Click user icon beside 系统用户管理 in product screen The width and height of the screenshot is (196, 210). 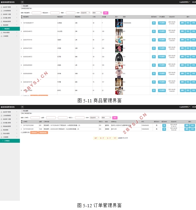pos(1,7)
